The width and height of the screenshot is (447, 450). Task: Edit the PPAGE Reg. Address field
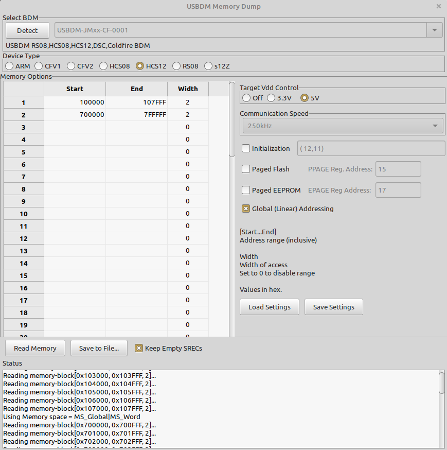[x=398, y=168]
